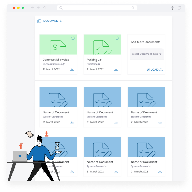192x192 pixels.
Task: Open second-row right blue document thumbnail
Action: tap(146, 147)
